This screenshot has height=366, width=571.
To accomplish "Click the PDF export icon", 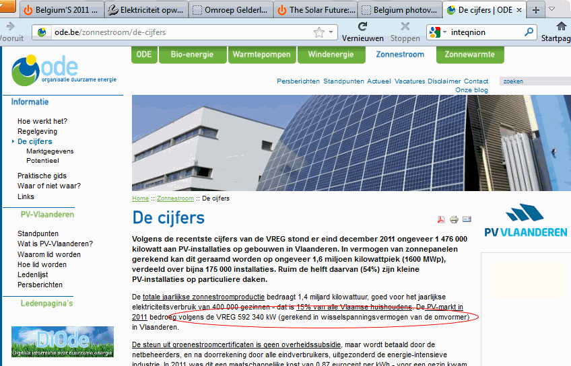I will click(442, 219).
